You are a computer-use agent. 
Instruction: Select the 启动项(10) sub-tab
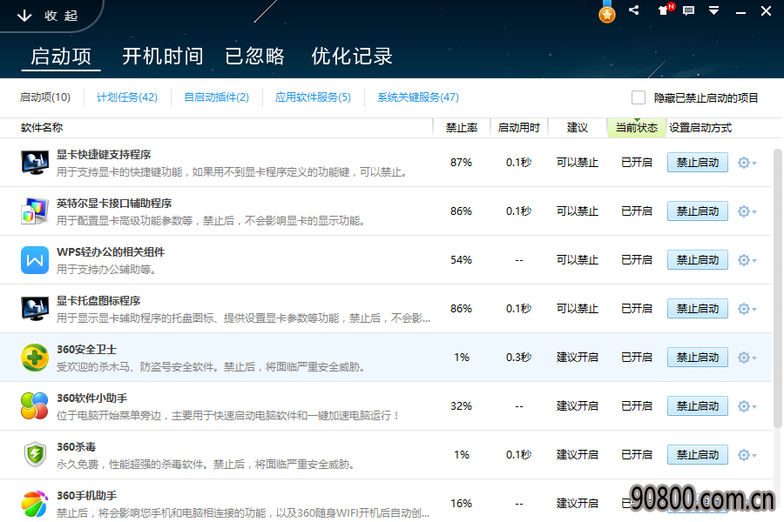(45, 97)
